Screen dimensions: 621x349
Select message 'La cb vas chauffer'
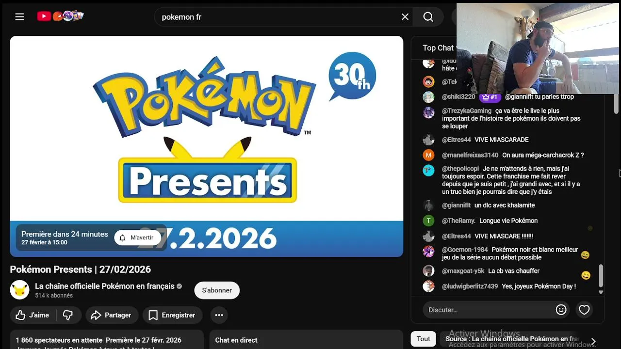[x=514, y=271]
